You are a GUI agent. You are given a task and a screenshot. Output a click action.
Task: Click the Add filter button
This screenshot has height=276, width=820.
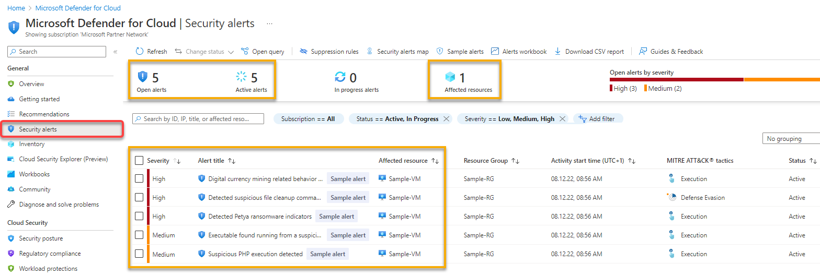click(598, 119)
